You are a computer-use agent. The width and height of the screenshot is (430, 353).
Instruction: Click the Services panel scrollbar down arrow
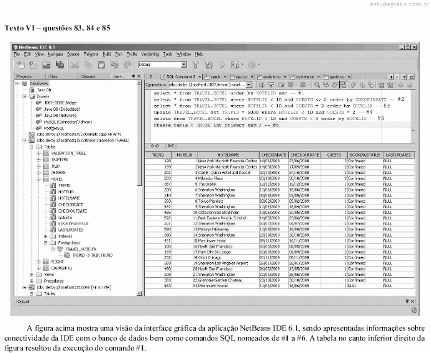click(x=139, y=293)
